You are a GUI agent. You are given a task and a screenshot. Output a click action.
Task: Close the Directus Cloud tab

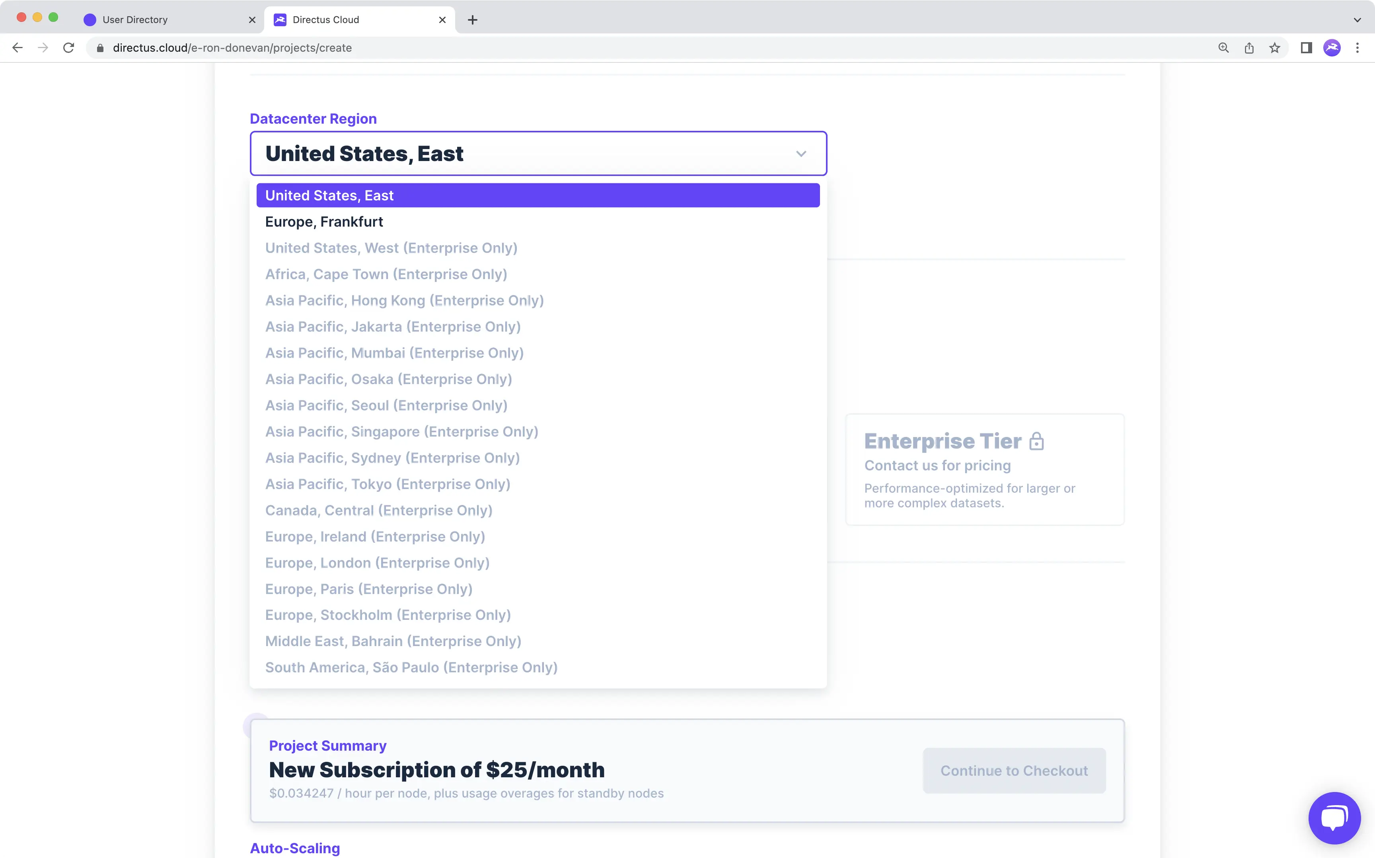(x=442, y=20)
